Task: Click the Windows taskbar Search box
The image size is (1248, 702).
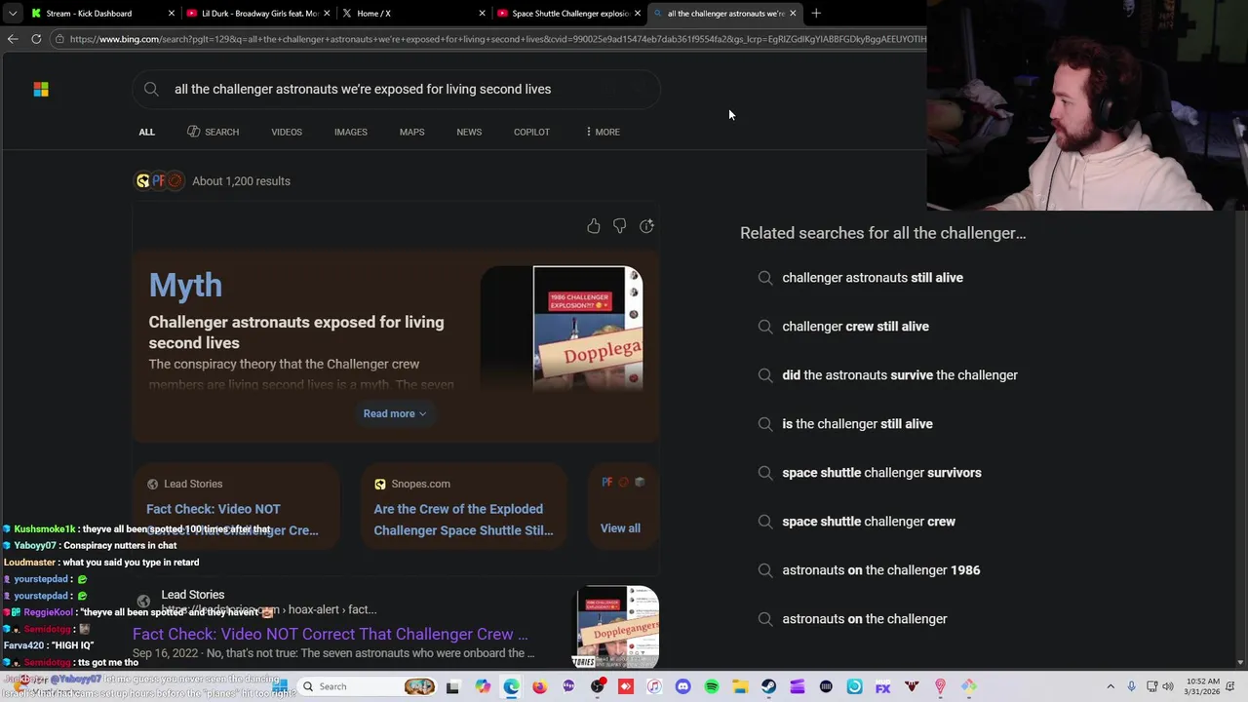Action: click(367, 686)
